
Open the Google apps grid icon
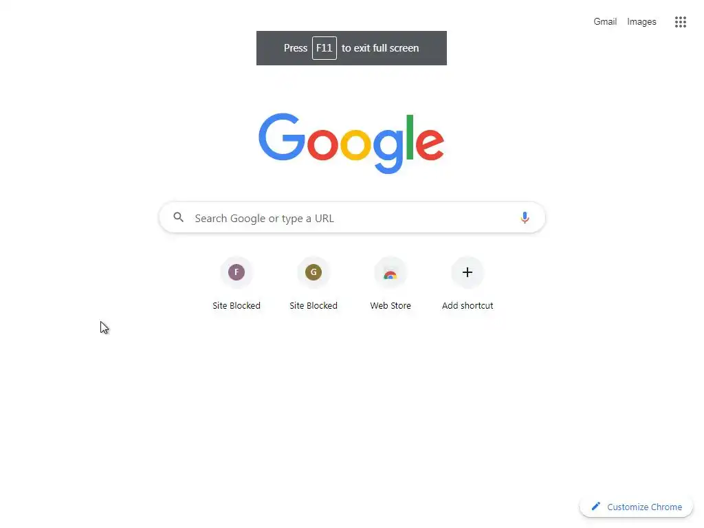[680, 21]
